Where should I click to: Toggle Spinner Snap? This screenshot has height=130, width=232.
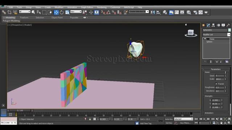(119, 12)
